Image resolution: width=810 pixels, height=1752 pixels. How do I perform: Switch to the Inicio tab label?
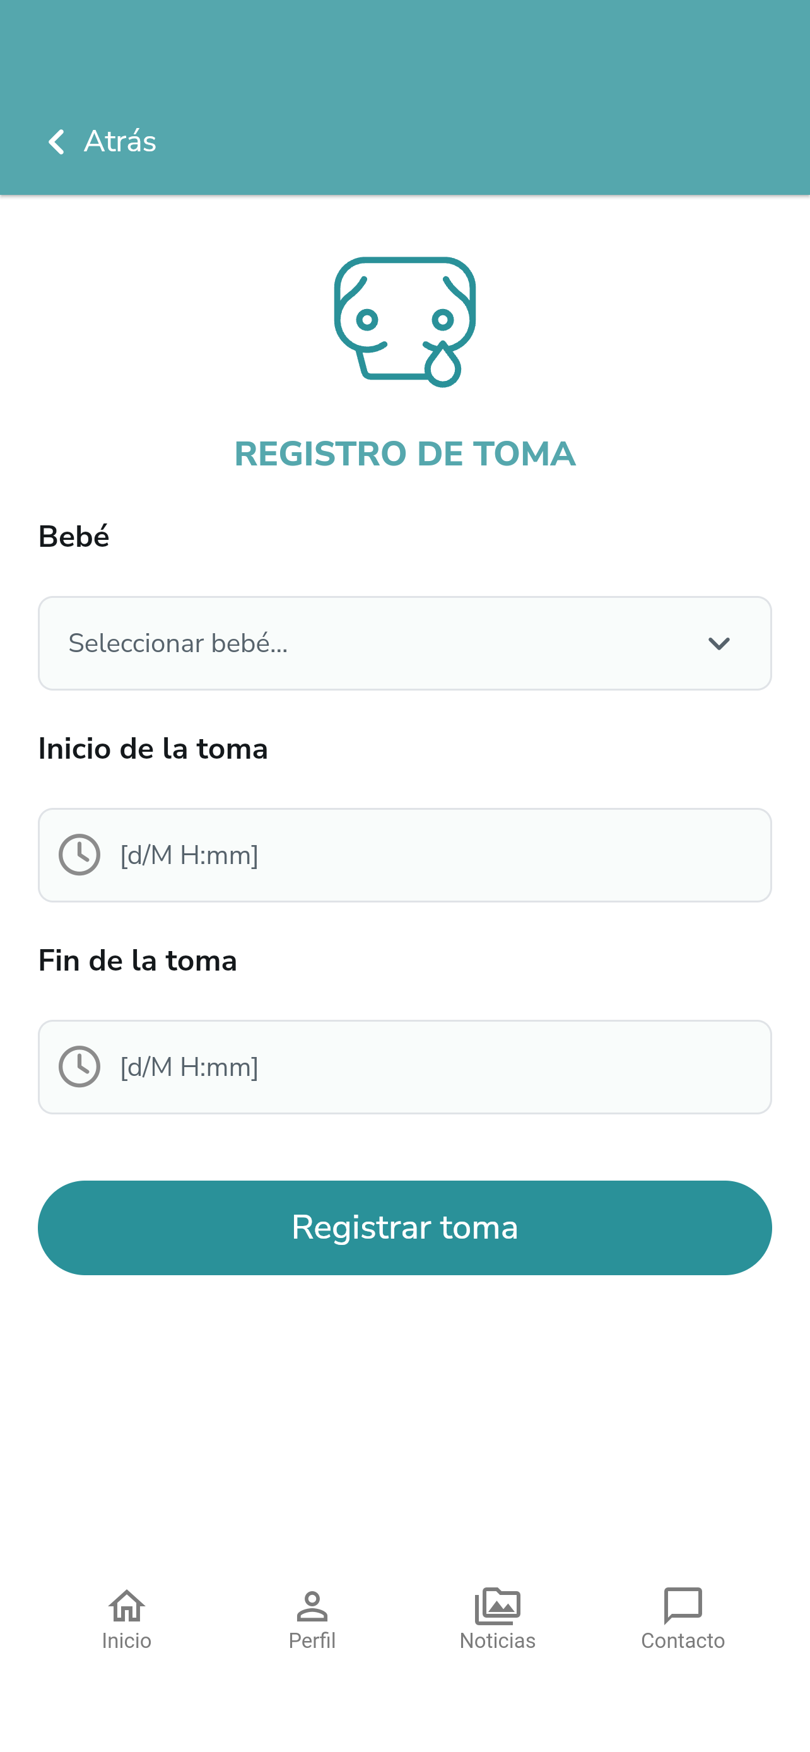pos(127,1640)
